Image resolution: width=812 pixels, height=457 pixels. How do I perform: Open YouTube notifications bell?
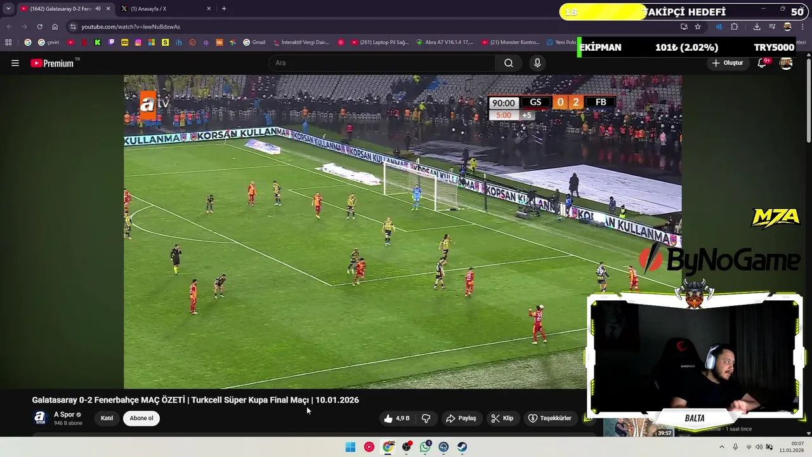762,63
